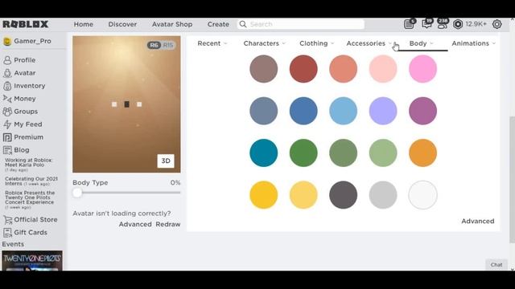515x289 pixels.
Task: Open the Chat button
Action: (x=496, y=265)
